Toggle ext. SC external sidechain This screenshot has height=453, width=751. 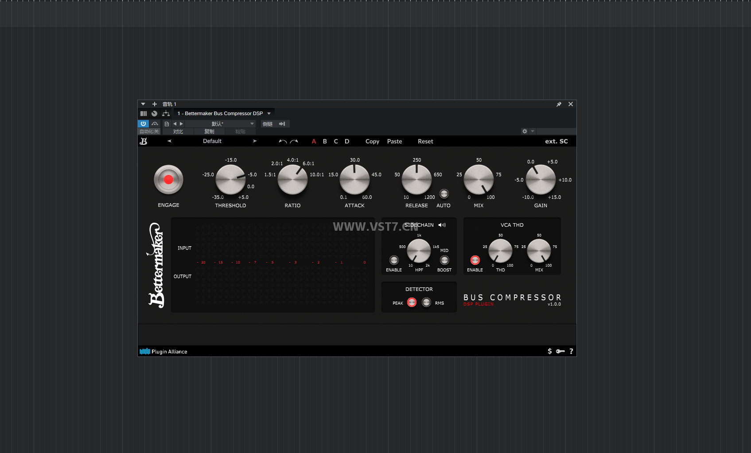pyautogui.click(x=556, y=141)
